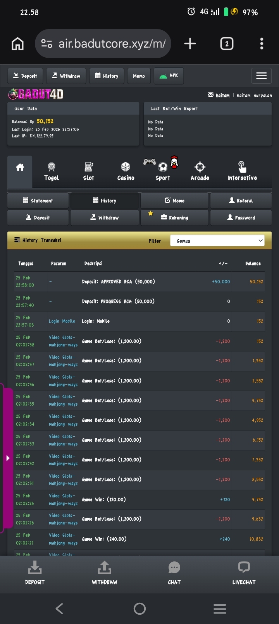Click the Game Win: (120.00) entry
The width and height of the screenshot is (279, 624).
pyautogui.click(x=104, y=499)
